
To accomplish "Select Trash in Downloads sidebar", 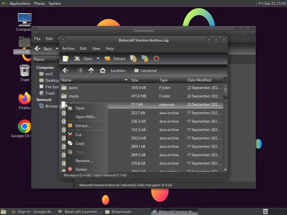I will tap(47, 93).
